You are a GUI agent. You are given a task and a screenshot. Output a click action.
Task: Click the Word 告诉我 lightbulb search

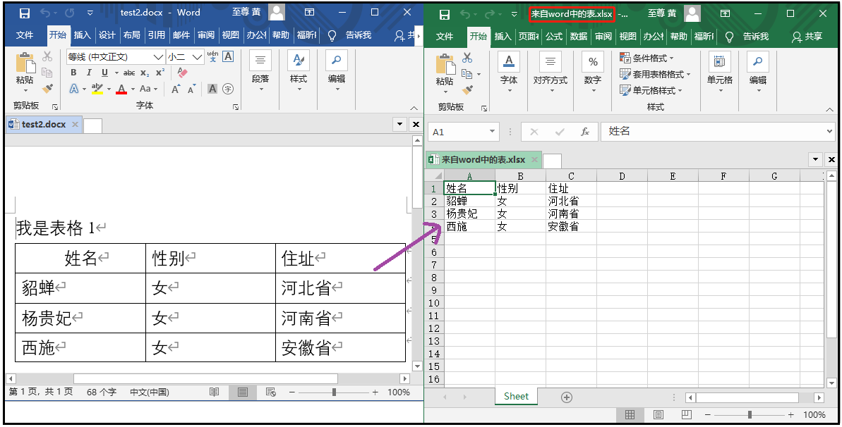350,35
